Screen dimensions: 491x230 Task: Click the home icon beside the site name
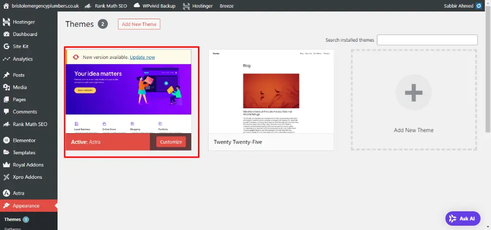pyautogui.click(x=6, y=6)
